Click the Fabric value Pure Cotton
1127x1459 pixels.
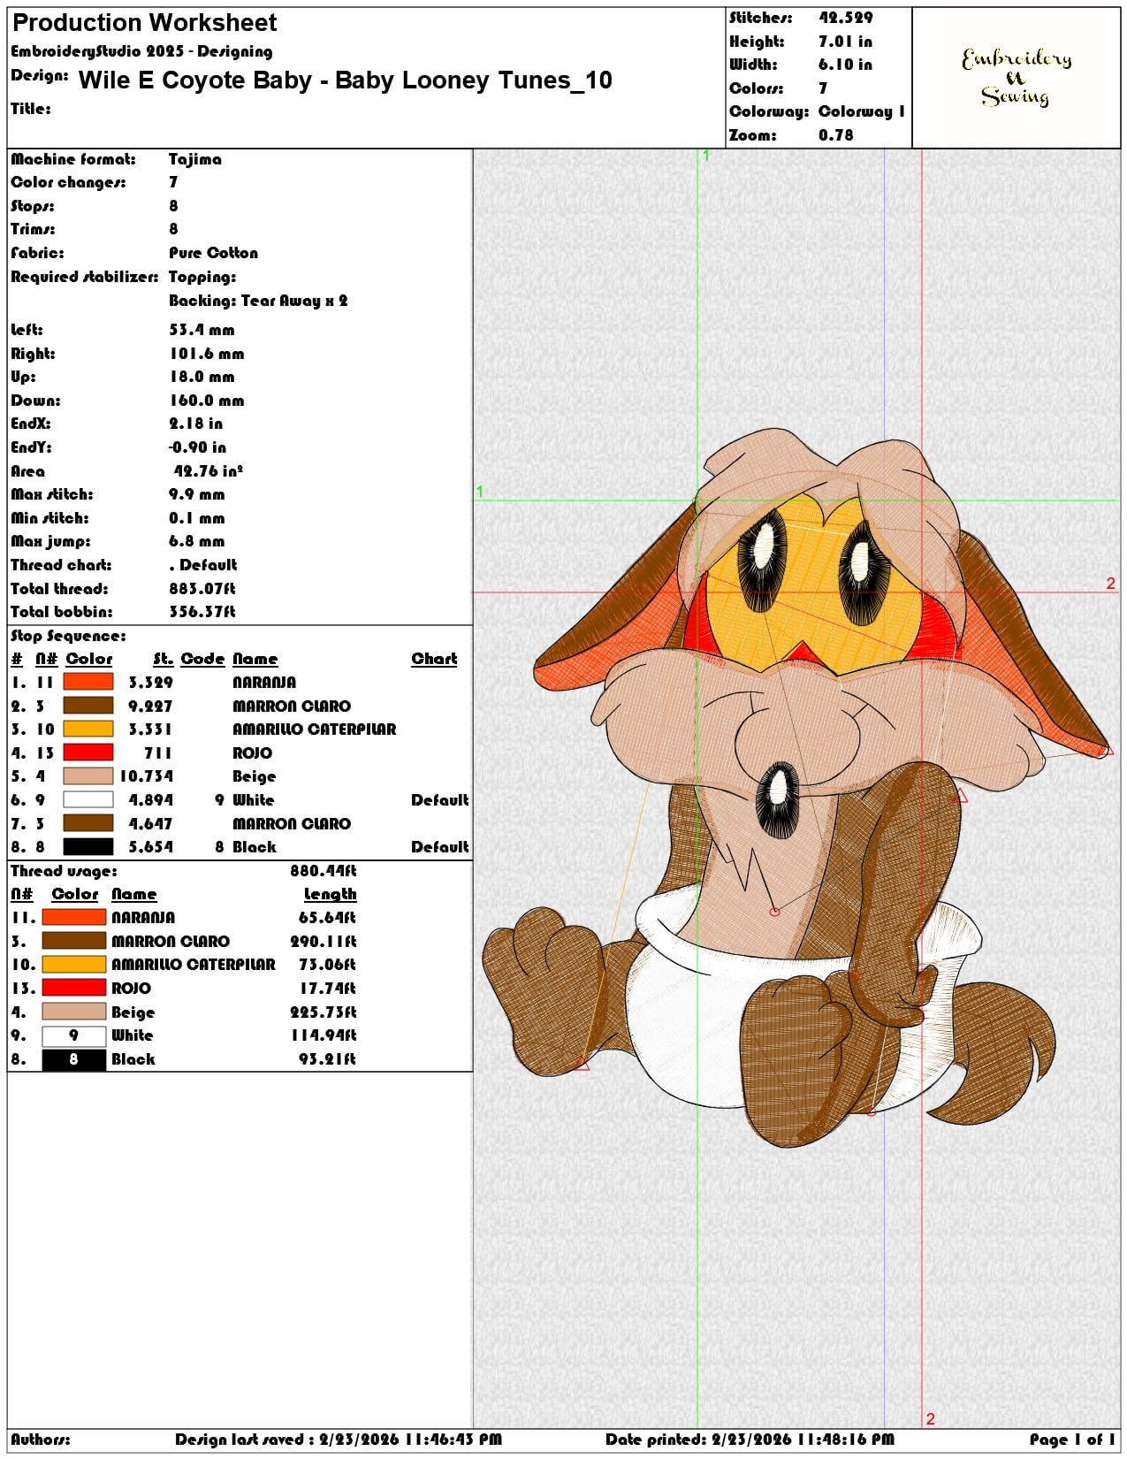coord(214,253)
